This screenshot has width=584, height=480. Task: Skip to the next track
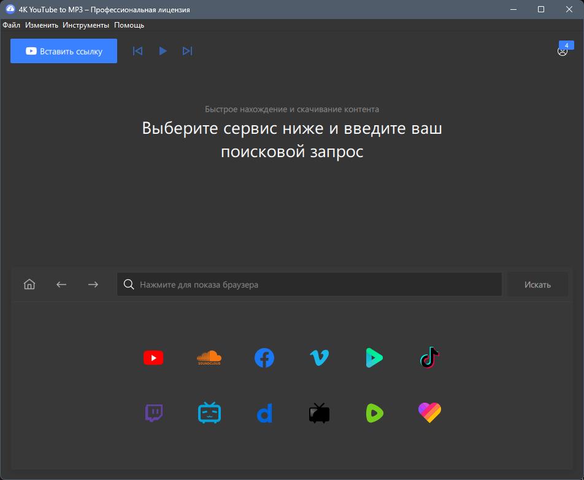[187, 51]
